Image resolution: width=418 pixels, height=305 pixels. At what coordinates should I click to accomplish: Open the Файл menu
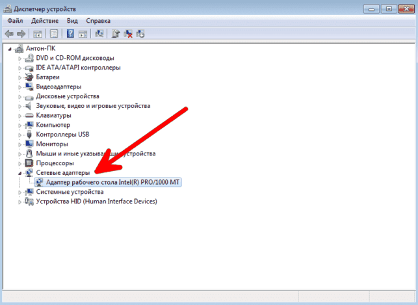15,21
